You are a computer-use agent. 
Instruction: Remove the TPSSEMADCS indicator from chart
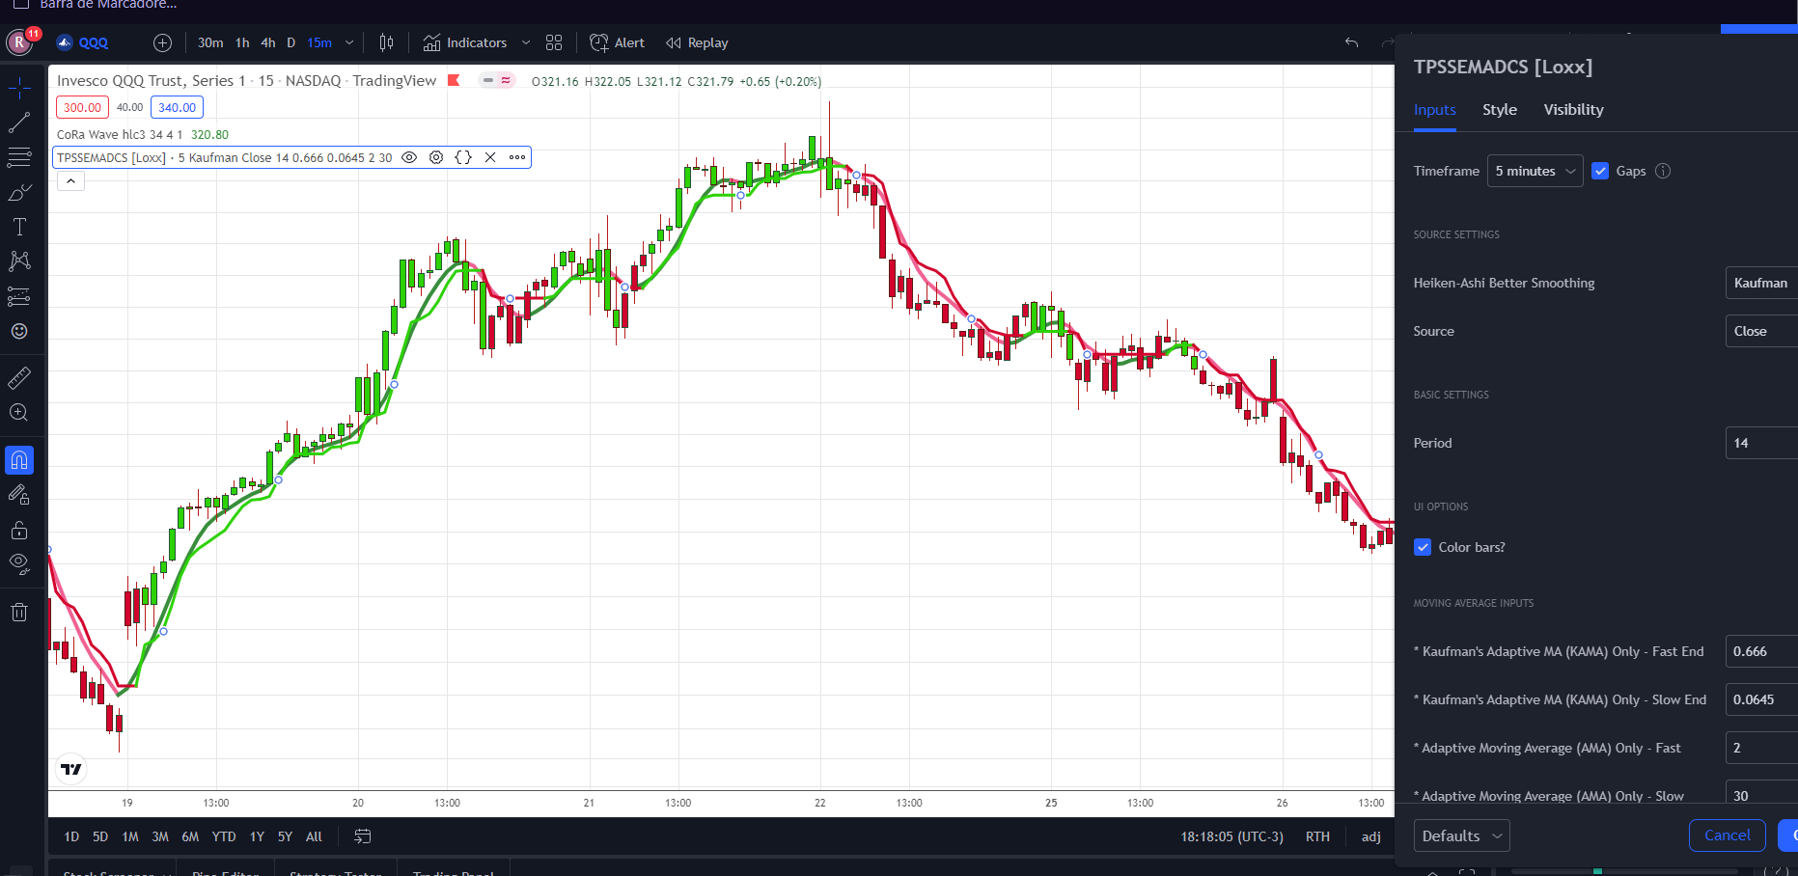pos(490,157)
